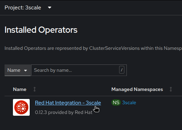Click the Search by name input field
Image resolution: width=182 pixels, height=130 pixels.
click(x=79, y=70)
